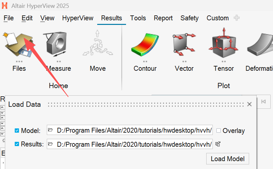Click the folder icon in the Results path field
The width and height of the screenshot is (273, 169).
point(50,144)
